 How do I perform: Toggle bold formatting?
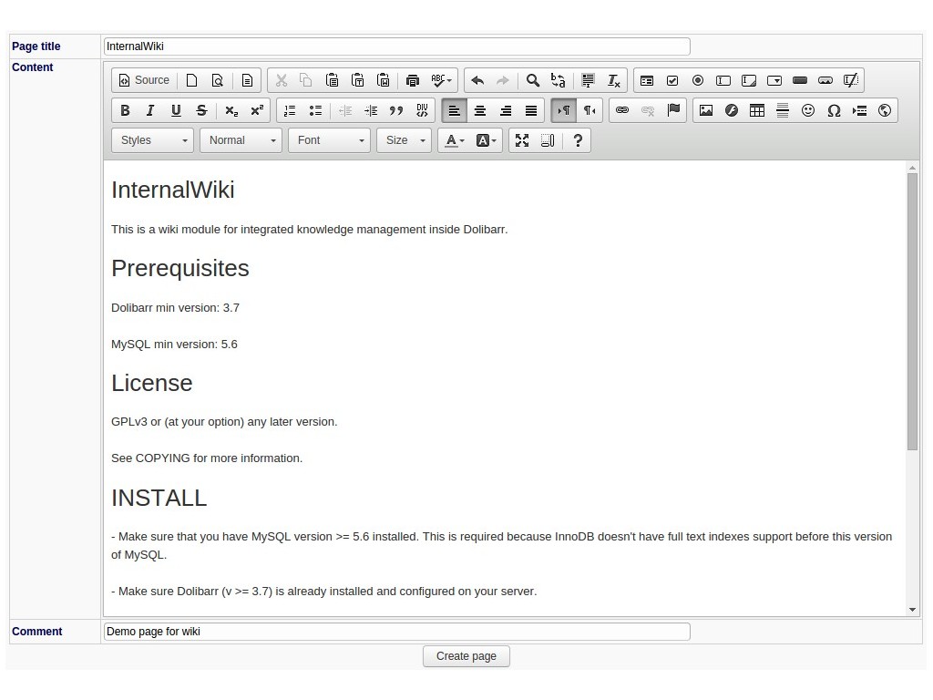[x=125, y=110]
